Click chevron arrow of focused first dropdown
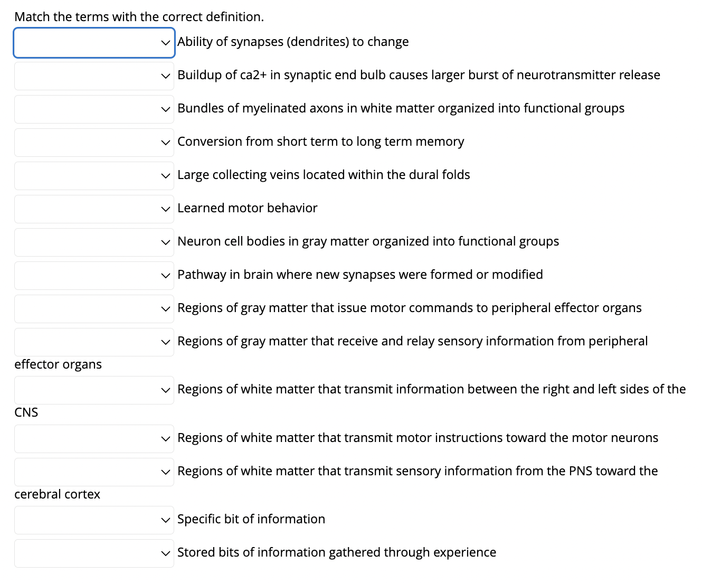702x583 pixels. [x=166, y=43]
